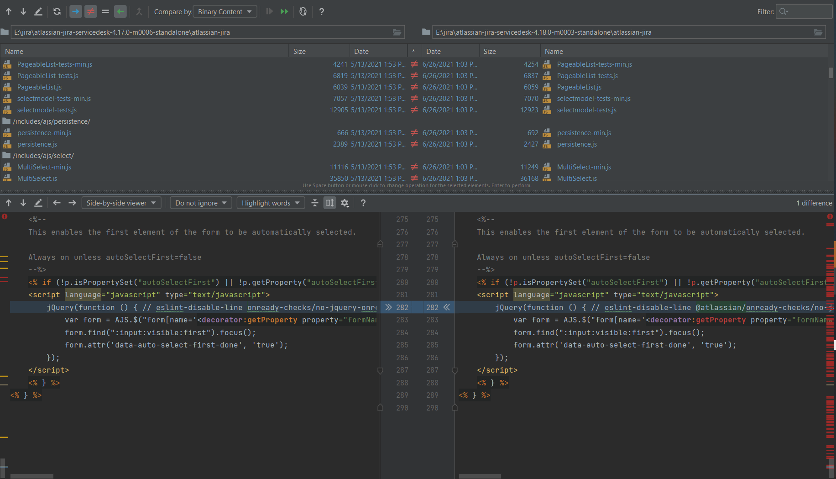The image size is (836, 479).
Task: Go to previous difference in top toolbar
Action: pyautogui.click(x=9, y=11)
